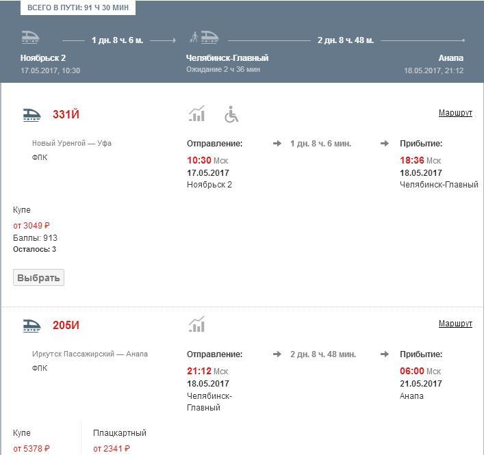484x455 pixels.
Task: Click the train icon beside number 331Й
Action: coord(31,115)
